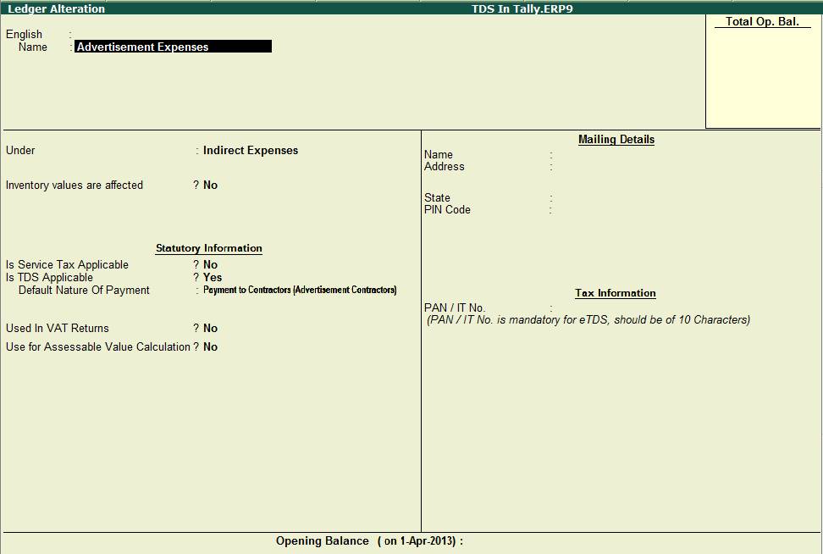Image resolution: width=823 pixels, height=554 pixels.
Task: Change the Default Nature Of Payment selection
Action: point(296,289)
